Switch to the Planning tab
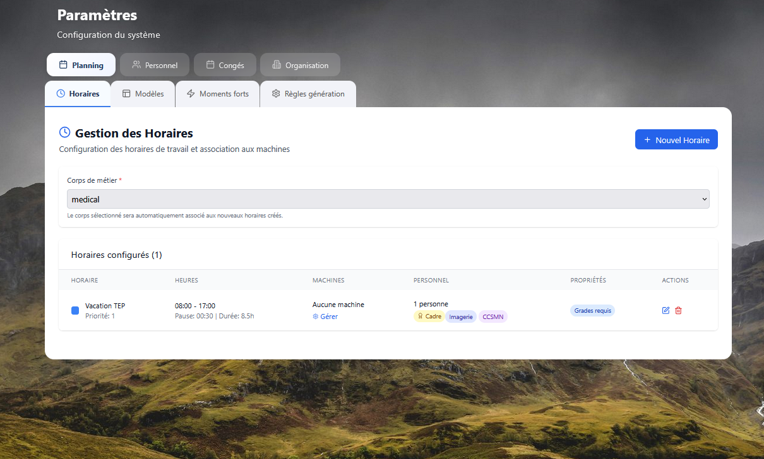Image resolution: width=764 pixels, height=459 pixels. (x=81, y=65)
